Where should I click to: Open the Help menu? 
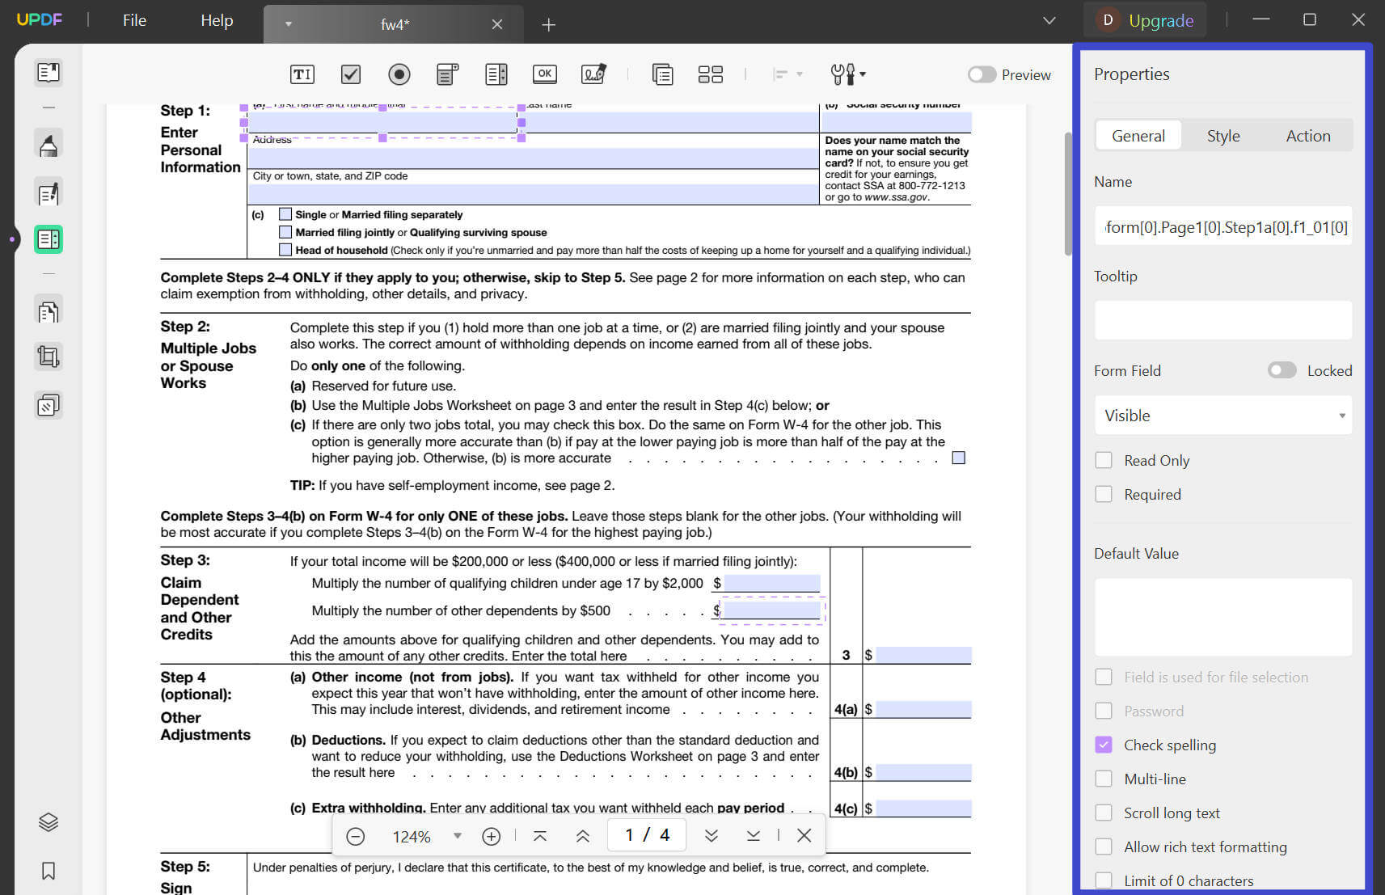point(215,20)
